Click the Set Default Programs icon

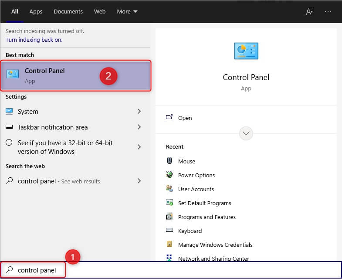[x=169, y=203]
